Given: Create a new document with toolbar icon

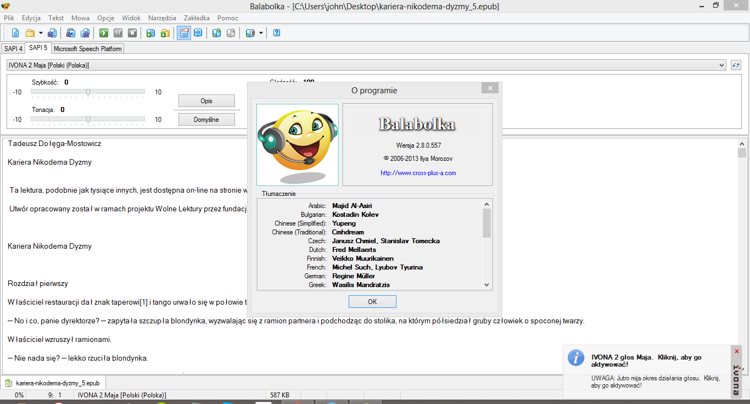Looking at the screenshot, I should pyautogui.click(x=15, y=33).
